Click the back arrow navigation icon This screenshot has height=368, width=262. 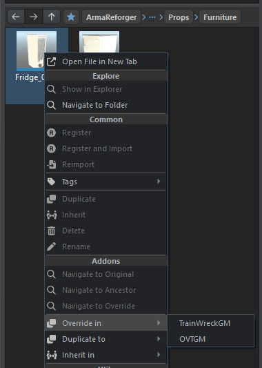[16, 17]
